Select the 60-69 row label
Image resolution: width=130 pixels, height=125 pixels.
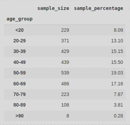(x=20, y=84)
